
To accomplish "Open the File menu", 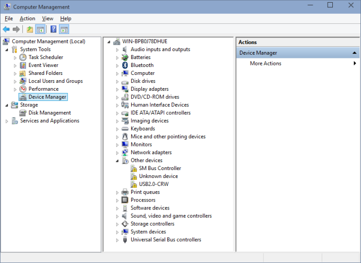I will click(8, 19).
